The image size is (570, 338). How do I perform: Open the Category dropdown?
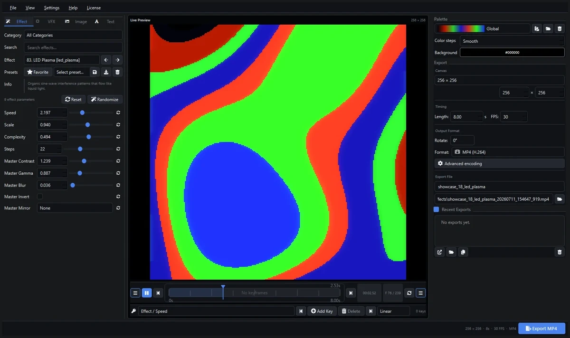tap(73, 35)
